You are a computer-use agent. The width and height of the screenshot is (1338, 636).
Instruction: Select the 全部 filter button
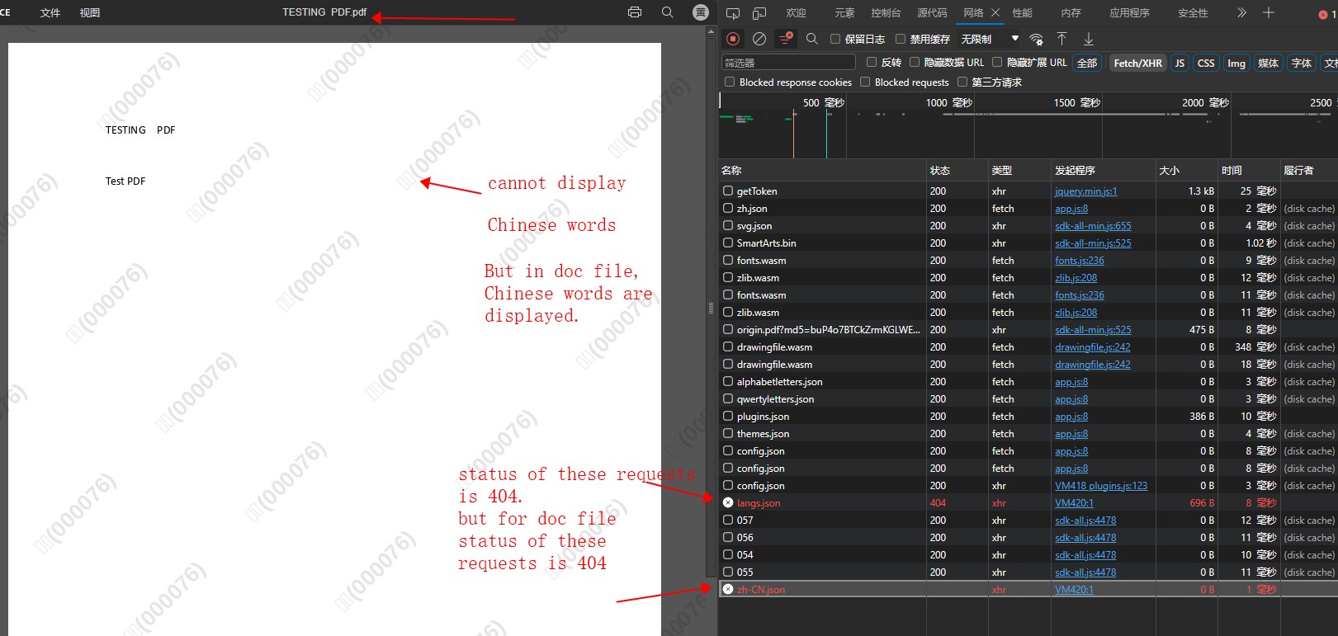click(1087, 63)
